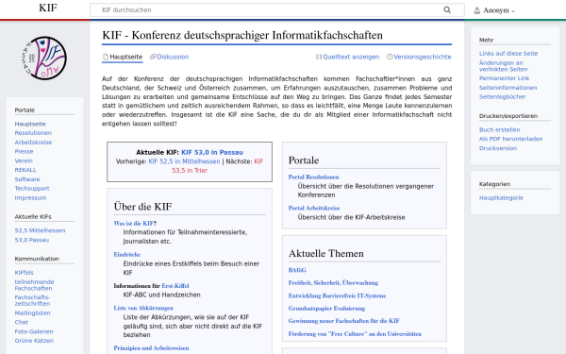Open Förderung von Free Culture link

[x=355, y=334]
